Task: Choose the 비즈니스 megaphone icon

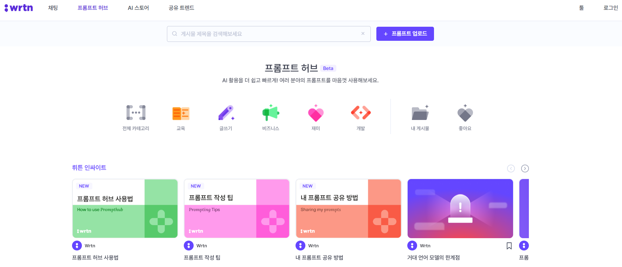Action: (271, 113)
